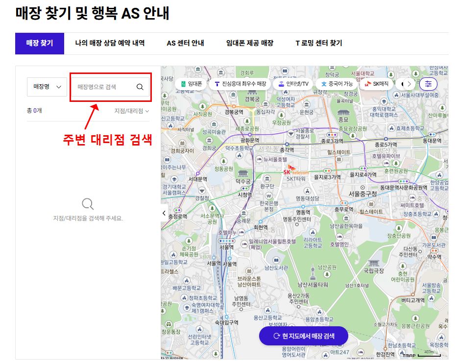Image resolution: width=457 pixels, height=364 pixels.
Task: Toggle the SK매직 filter chip
Action: tap(377, 84)
